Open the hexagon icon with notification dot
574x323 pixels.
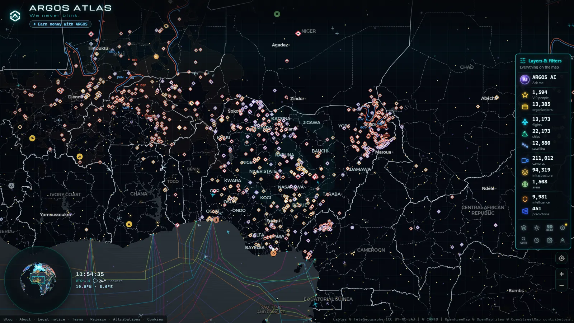pyautogui.click(x=563, y=228)
